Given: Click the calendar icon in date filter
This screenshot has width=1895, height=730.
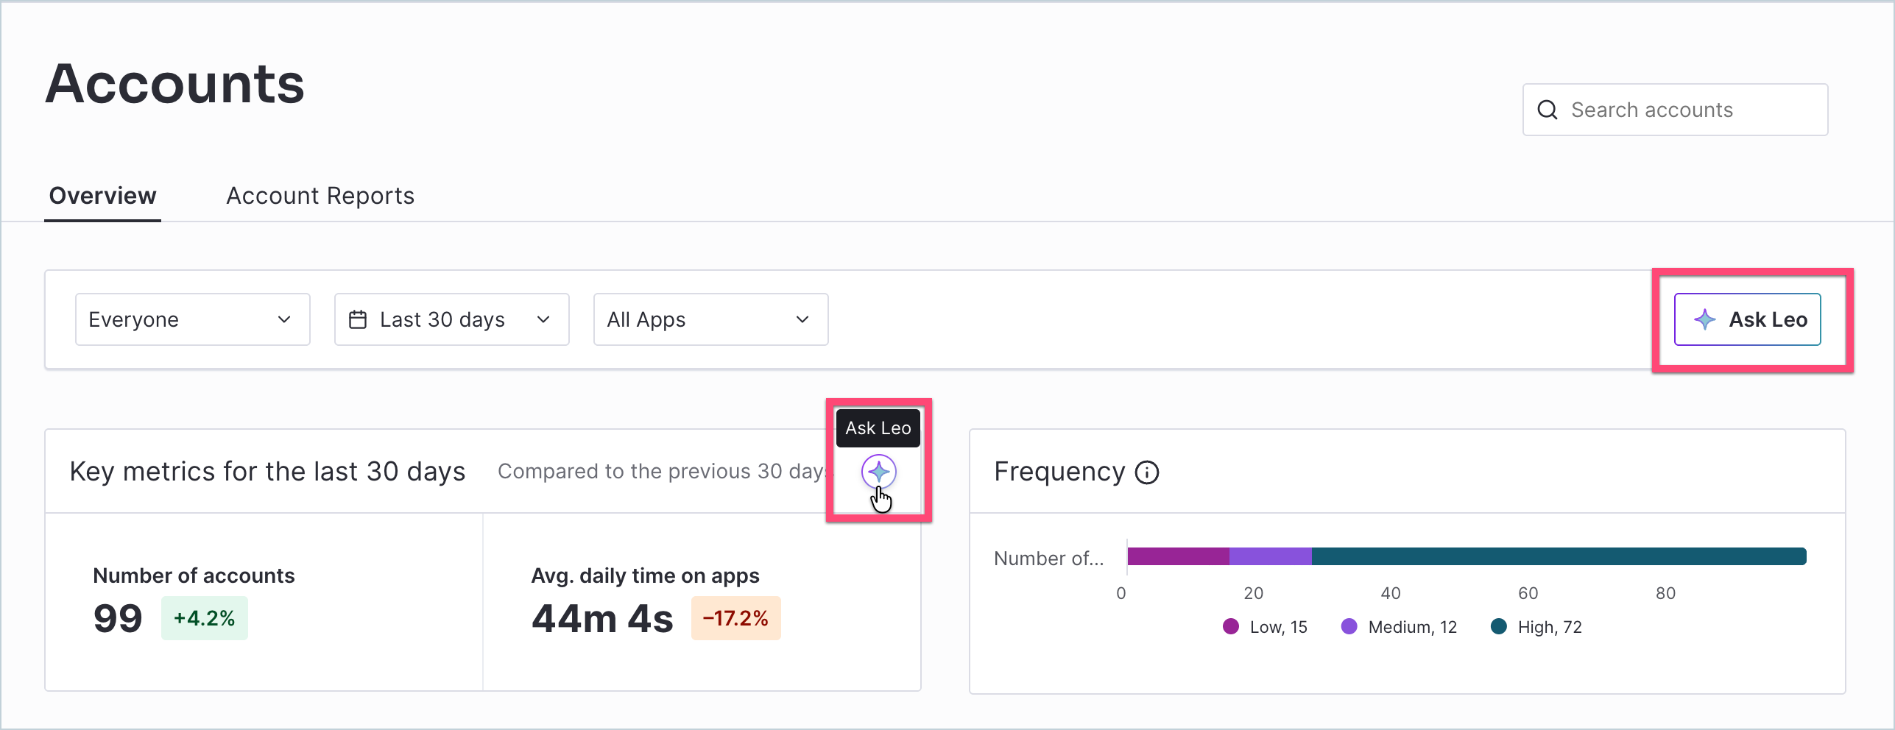Looking at the screenshot, I should coord(358,319).
